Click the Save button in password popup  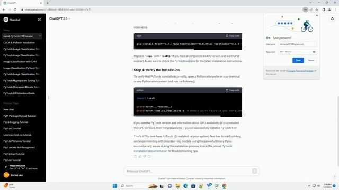tap(298, 60)
